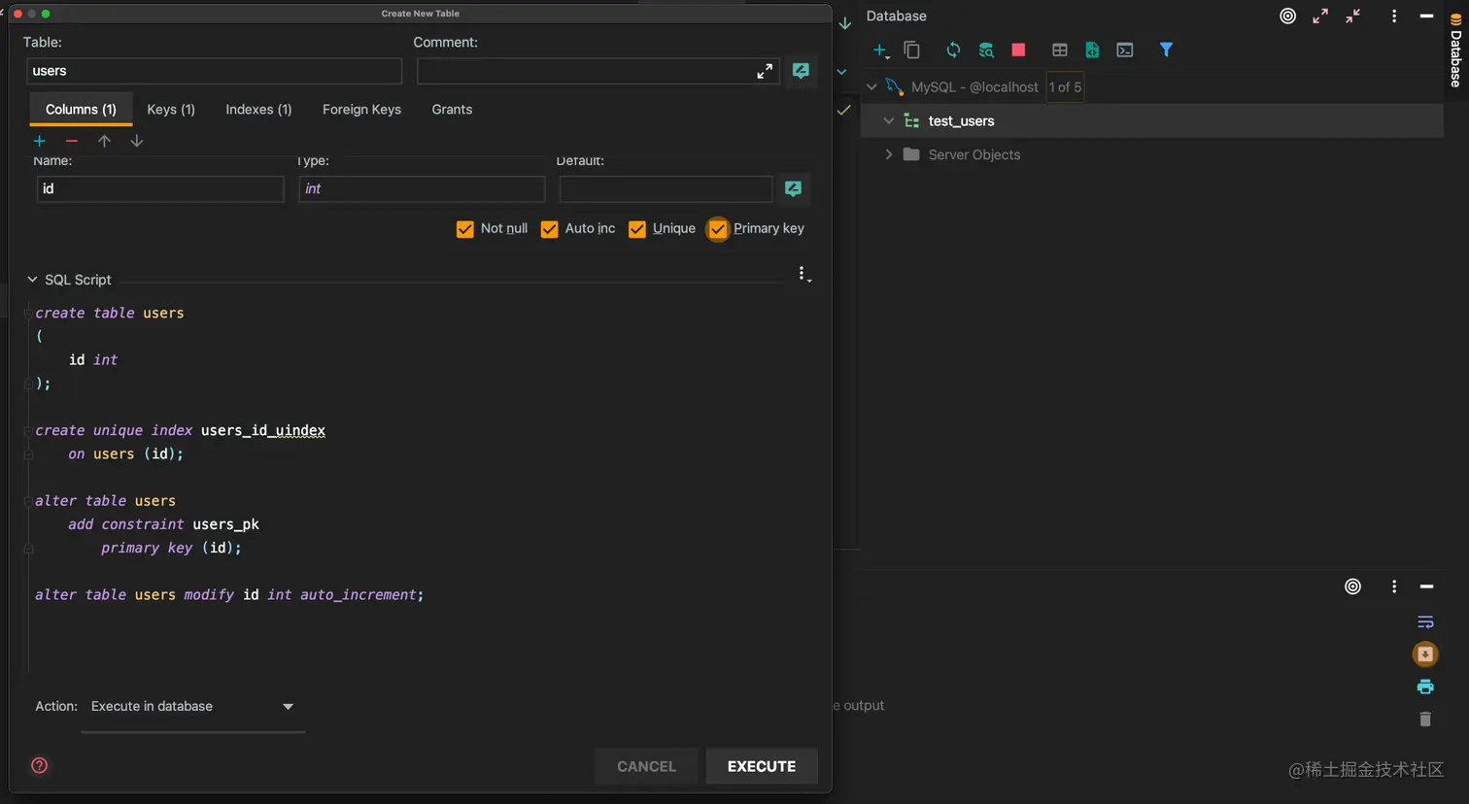The width and height of the screenshot is (1469, 804).
Task: Open the Indexes (1) tab
Action: click(x=258, y=110)
